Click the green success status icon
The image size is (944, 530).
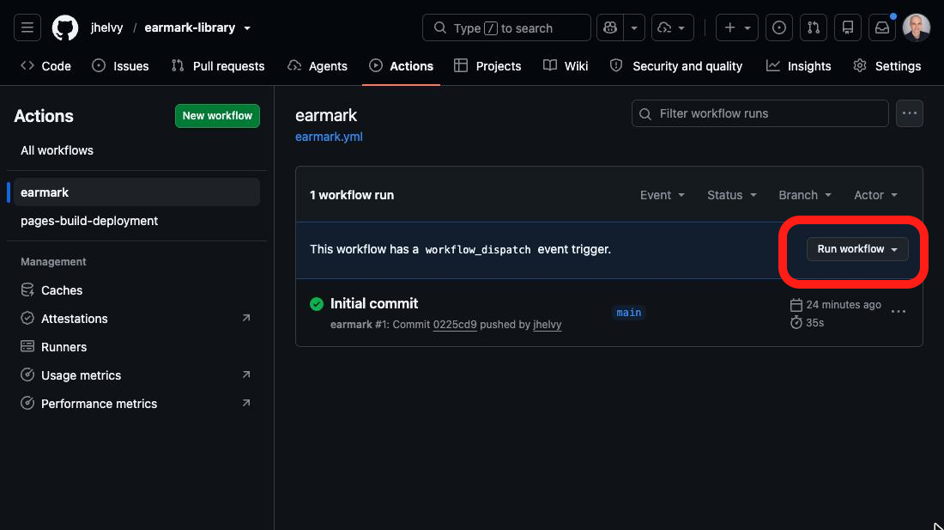tap(316, 304)
